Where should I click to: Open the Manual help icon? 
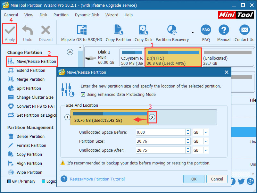coord(224,30)
